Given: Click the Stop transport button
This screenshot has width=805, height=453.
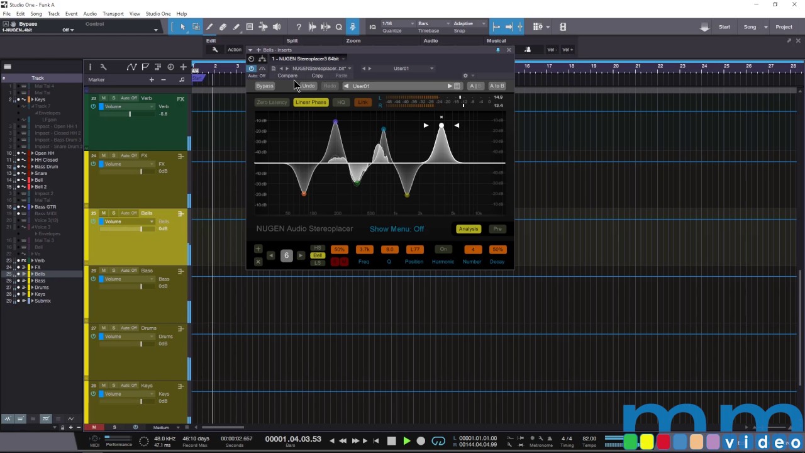Looking at the screenshot, I should click(x=391, y=441).
